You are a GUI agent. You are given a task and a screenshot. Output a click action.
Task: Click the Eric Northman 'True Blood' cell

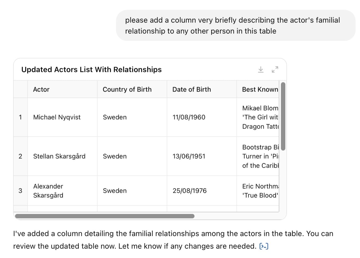[260, 191]
